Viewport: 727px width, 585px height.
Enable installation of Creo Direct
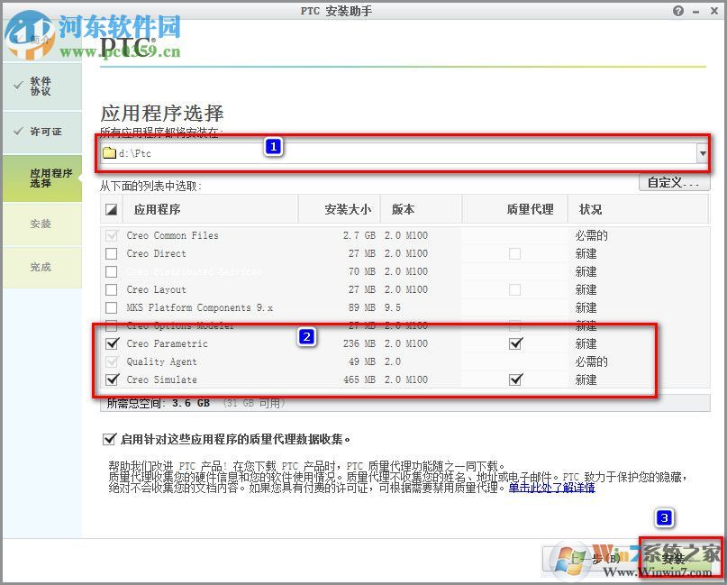tap(111, 253)
